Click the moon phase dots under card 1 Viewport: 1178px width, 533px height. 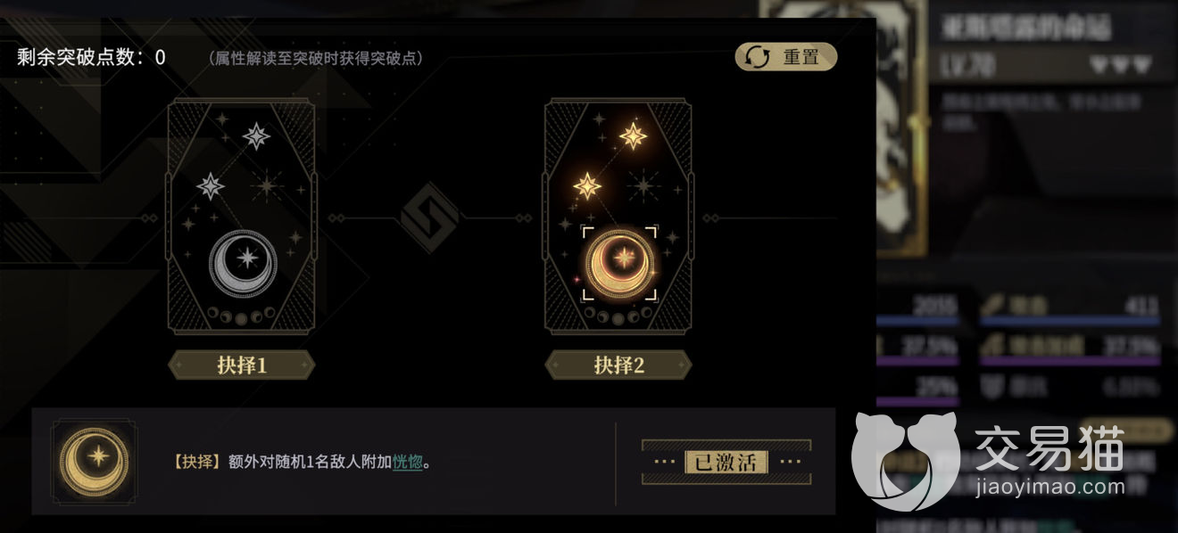pyautogui.click(x=242, y=316)
